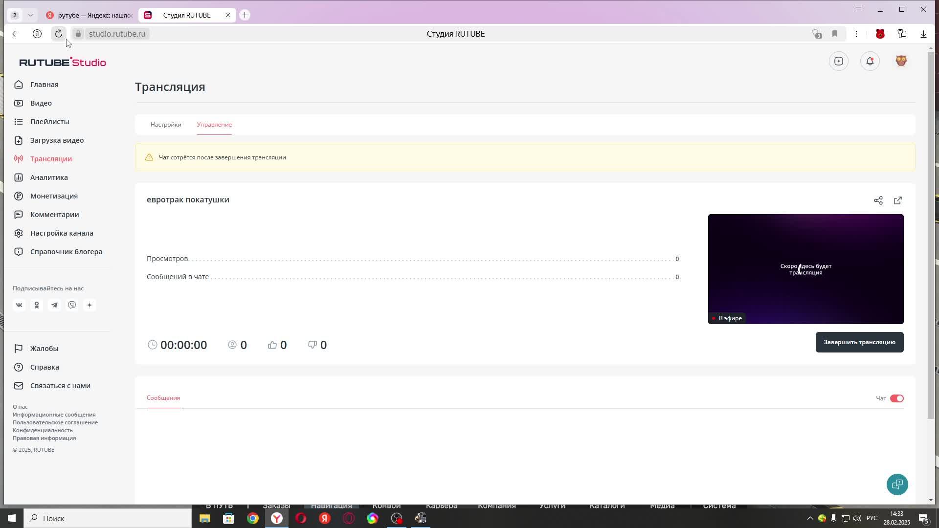Click the add video plus icon
Image resolution: width=939 pixels, height=528 pixels.
(839, 61)
